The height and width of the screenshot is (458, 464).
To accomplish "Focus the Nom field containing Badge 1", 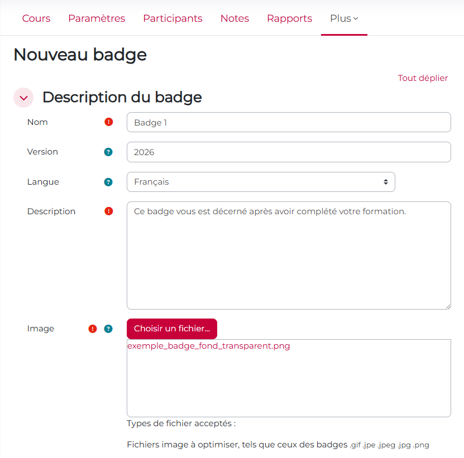I will coord(289,122).
